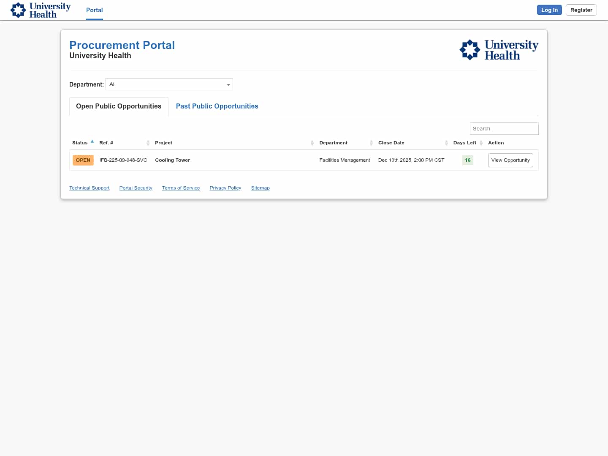
Task: Click the University Health logo inside the portal card
Action: pyautogui.click(x=499, y=49)
